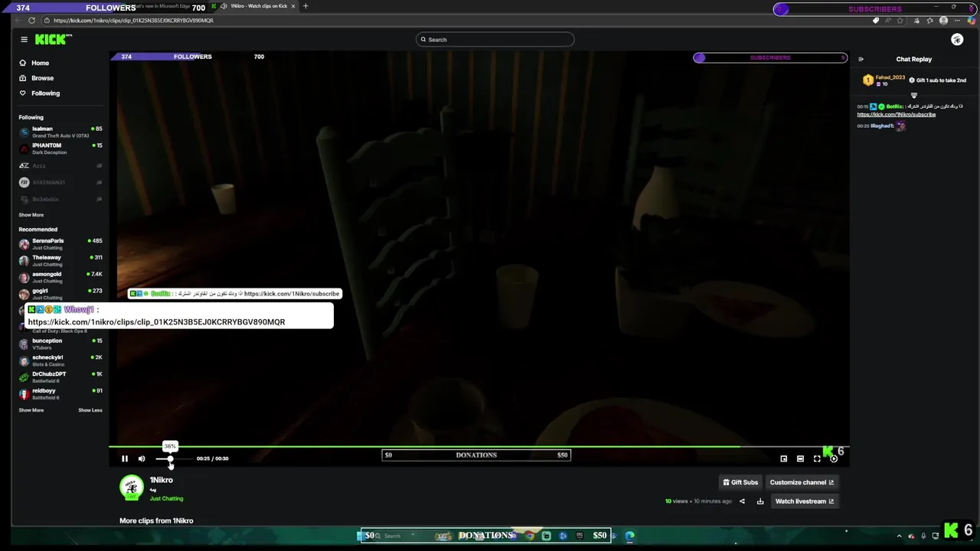The width and height of the screenshot is (980, 551).
Task: Open the kick.com/1Nikro/subscribe chat link
Action: click(897, 114)
